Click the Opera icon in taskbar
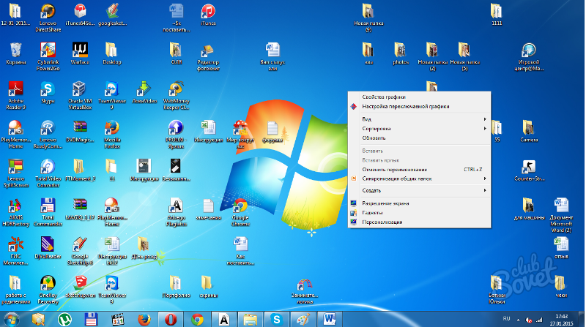This screenshot has width=586, height=327. coord(170,320)
